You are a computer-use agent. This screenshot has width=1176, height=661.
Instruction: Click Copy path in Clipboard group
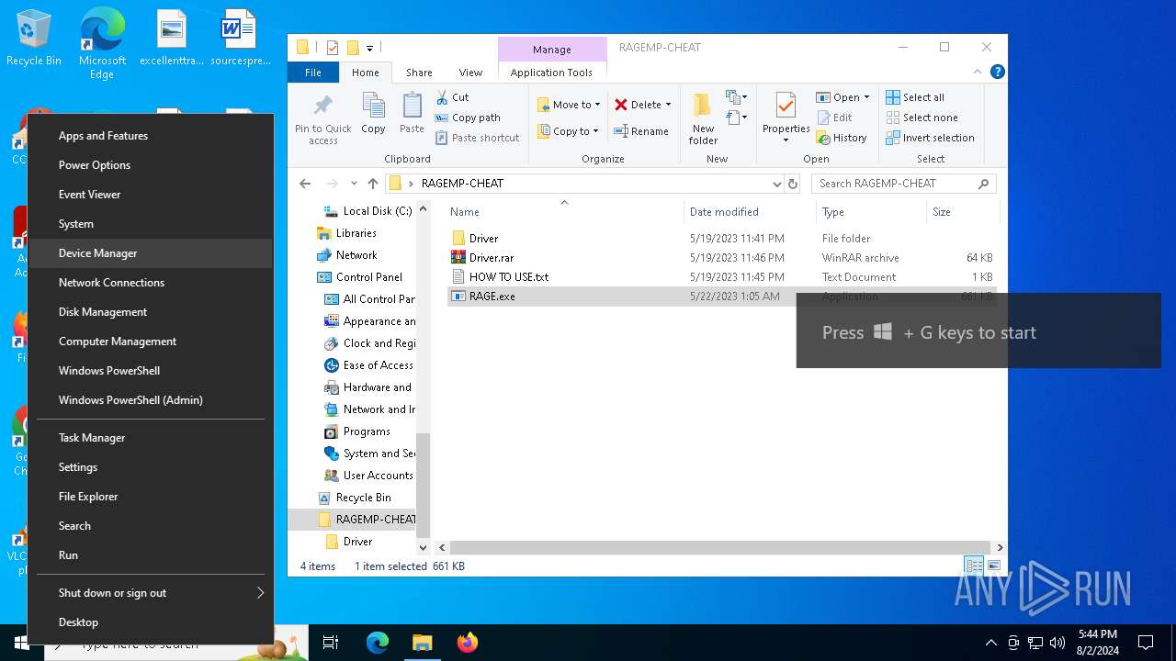[x=467, y=118]
